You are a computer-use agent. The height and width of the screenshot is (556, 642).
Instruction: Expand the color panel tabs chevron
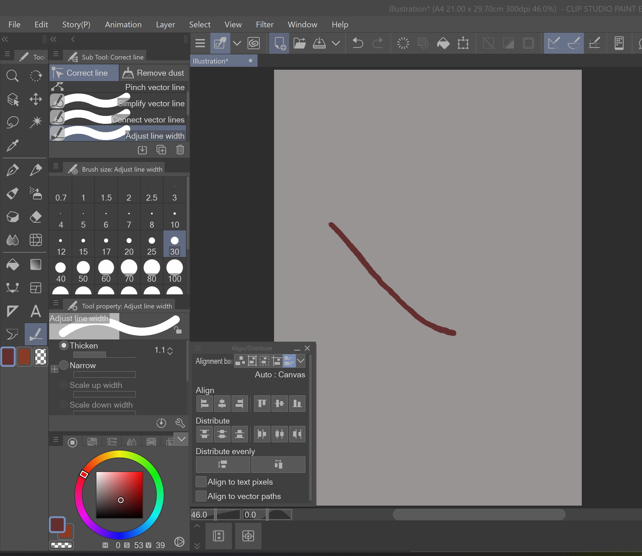click(181, 439)
